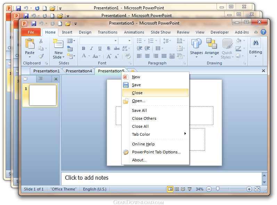Fit slide to current window
The image size is (277, 205).
coord(258,189)
